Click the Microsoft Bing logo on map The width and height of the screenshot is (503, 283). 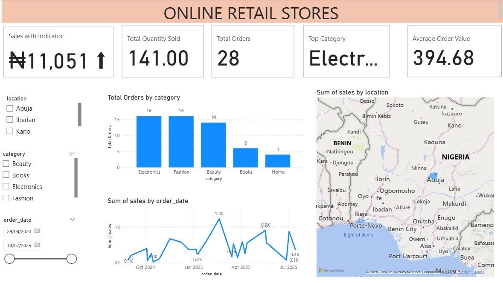(x=331, y=271)
